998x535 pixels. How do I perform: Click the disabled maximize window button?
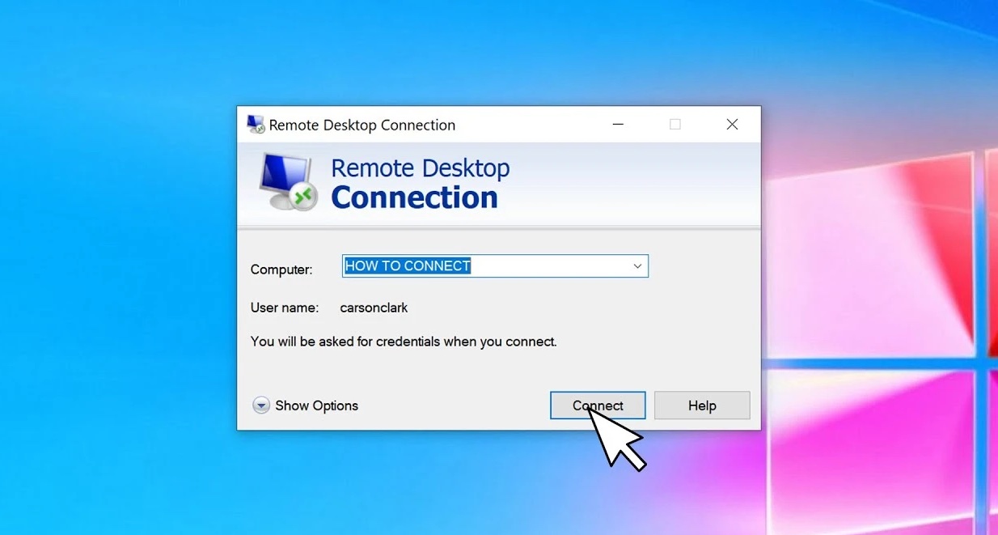point(675,125)
